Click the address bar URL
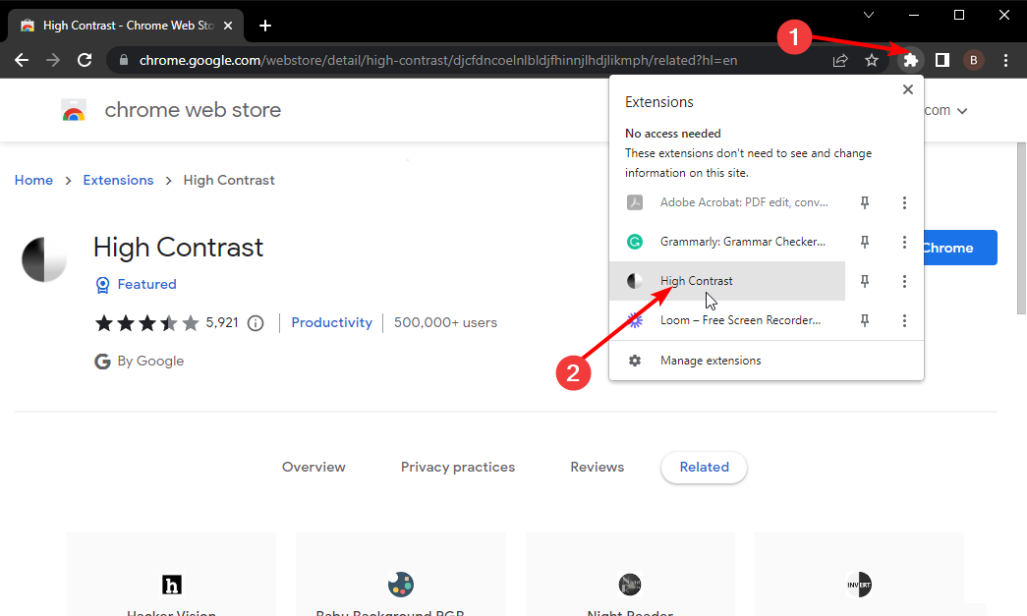The width and height of the screenshot is (1027, 616). tap(438, 60)
